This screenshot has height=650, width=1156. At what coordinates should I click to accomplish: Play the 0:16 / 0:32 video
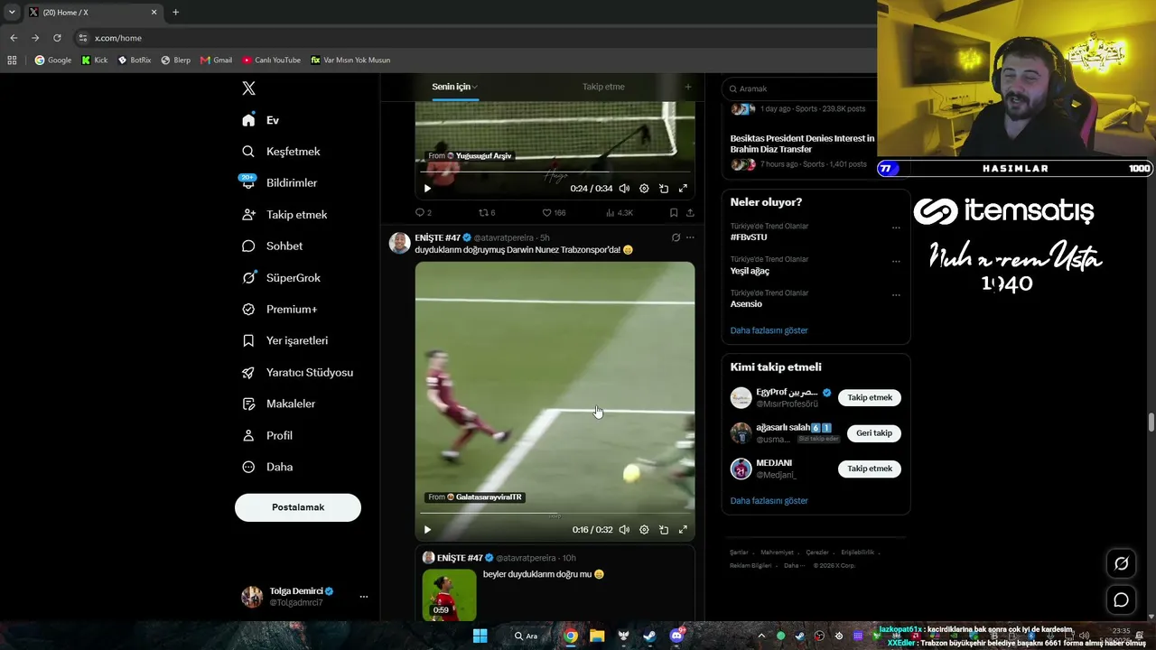(x=427, y=530)
